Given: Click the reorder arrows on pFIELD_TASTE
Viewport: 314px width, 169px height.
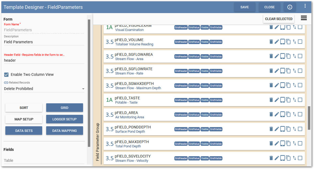Looking at the screenshot, I should [294, 100].
